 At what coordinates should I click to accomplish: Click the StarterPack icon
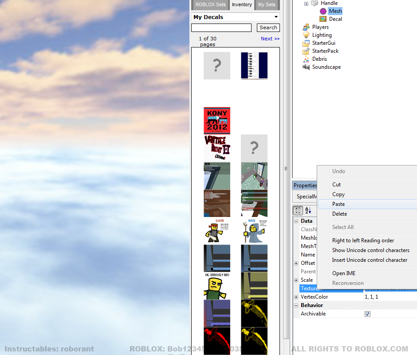tap(306, 51)
